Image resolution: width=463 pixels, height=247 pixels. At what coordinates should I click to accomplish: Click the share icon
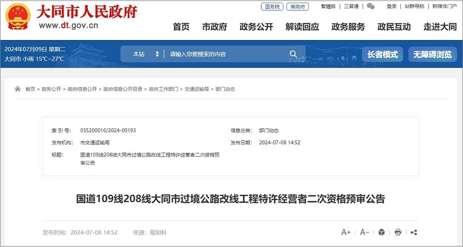click(x=414, y=233)
